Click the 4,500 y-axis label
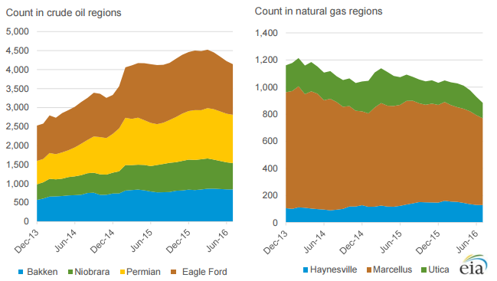The image size is (497, 281). pyautogui.click(x=18, y=51)
